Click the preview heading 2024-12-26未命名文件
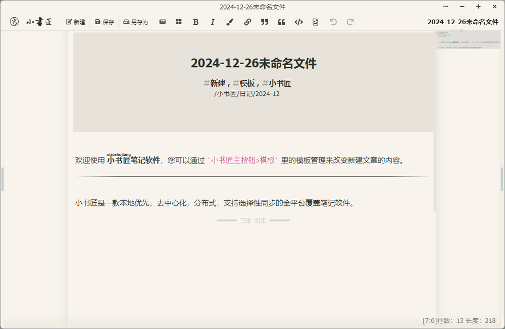 (x=254, y=63)
